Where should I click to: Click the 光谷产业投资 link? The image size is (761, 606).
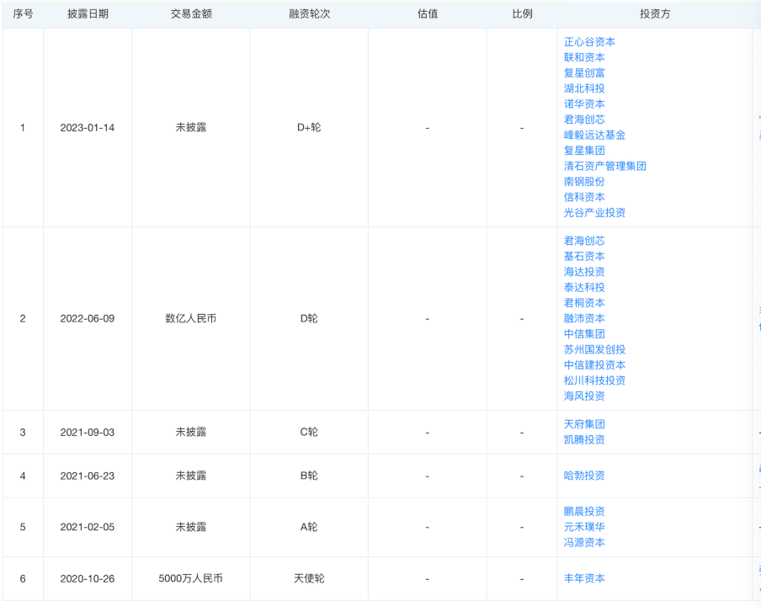point(594,213)
